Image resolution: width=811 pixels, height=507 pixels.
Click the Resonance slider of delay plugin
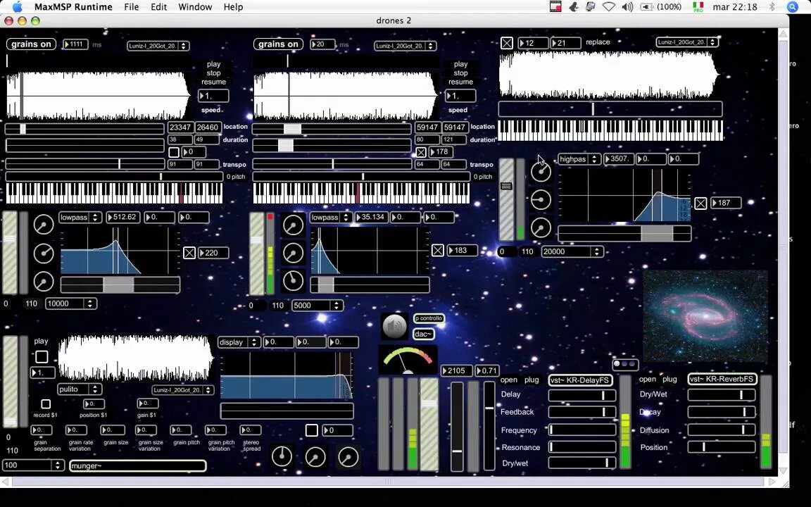coord(582,446)
